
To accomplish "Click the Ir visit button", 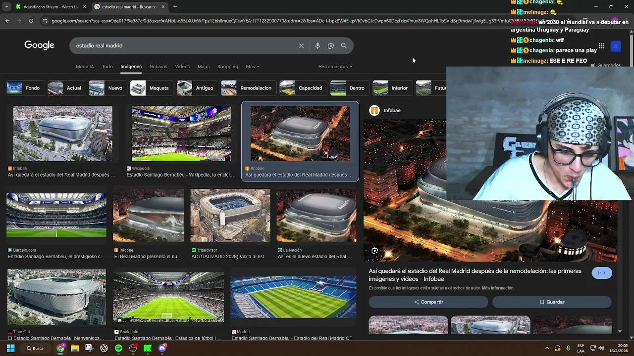I will click(x=602, y=273).
